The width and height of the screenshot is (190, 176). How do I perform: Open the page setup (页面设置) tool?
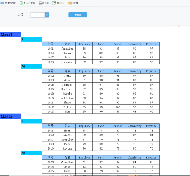point(8,3)
